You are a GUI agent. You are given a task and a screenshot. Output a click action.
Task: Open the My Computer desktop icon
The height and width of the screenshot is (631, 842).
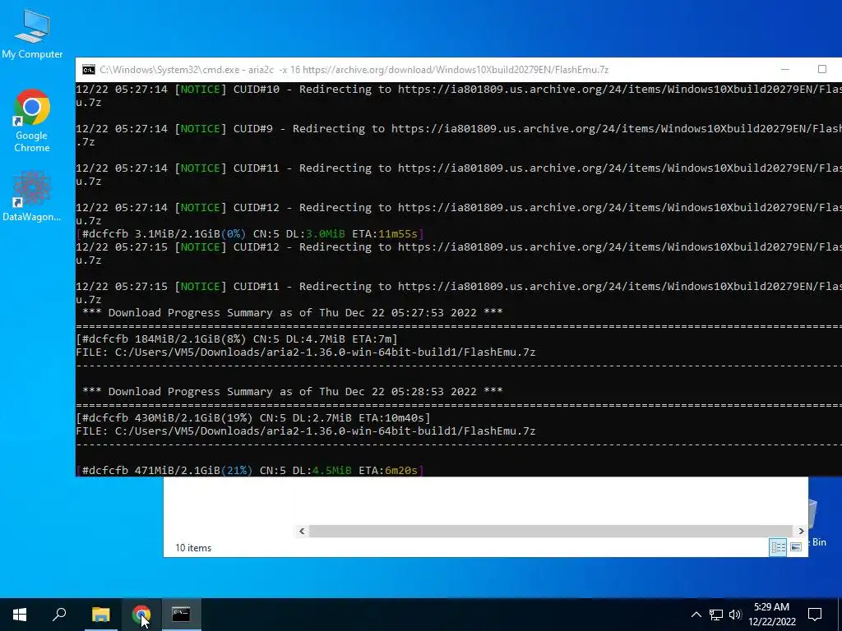point(32,34)
